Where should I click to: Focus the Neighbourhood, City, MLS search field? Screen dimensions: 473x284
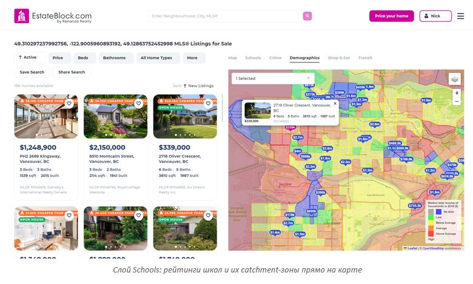click(x=227, y=16)
